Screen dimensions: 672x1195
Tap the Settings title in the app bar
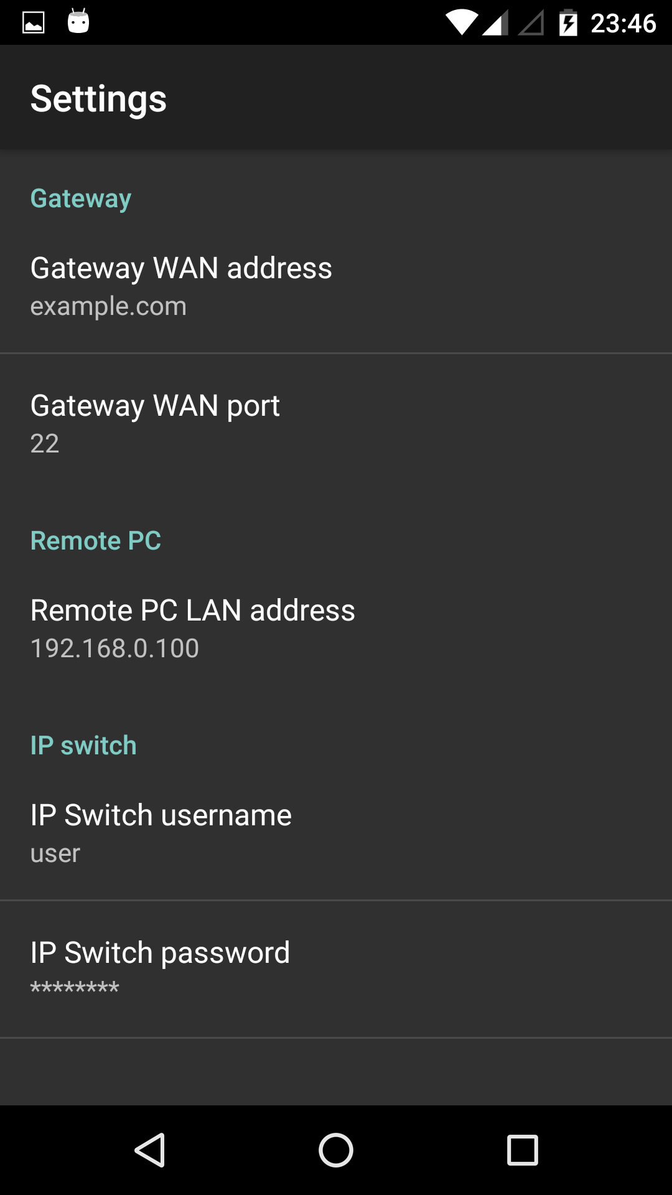[98, 98]
